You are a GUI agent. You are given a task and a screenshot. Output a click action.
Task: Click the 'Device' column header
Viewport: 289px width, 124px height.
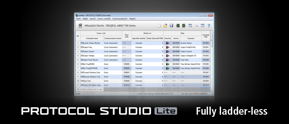pos(176,38)
